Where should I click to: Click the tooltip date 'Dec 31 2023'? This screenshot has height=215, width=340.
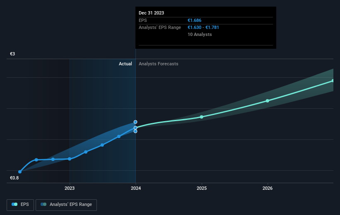pyautogui.click(x=151, y=13)
